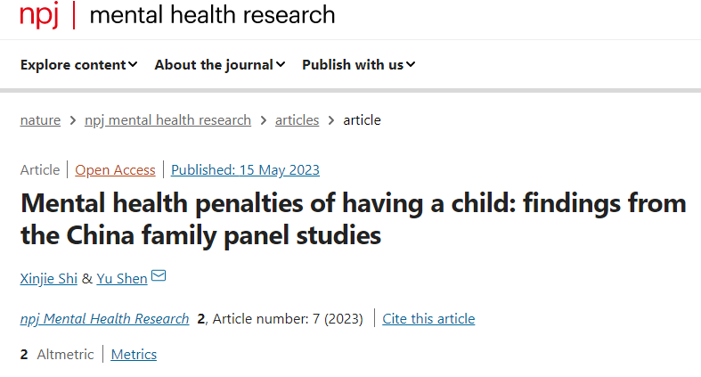Viewport: 701px width, 377px height.
Task: Open the About the journal dropdown
Action: pos(220,65)
